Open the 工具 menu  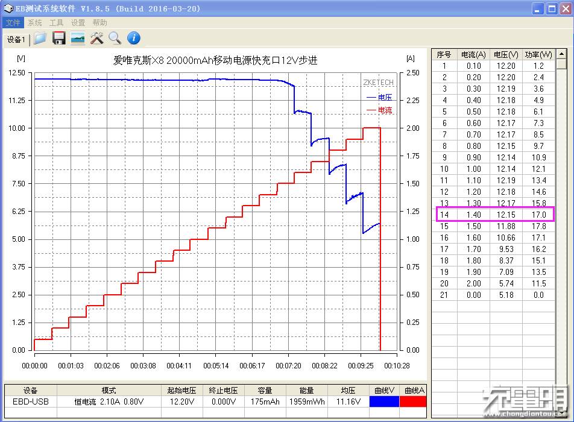tap(57, 23)
